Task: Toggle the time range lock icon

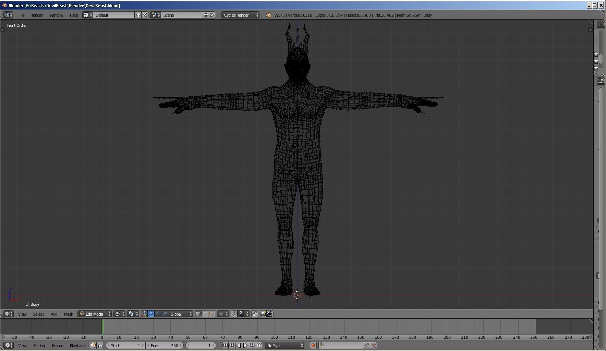Action: point(100,346)
